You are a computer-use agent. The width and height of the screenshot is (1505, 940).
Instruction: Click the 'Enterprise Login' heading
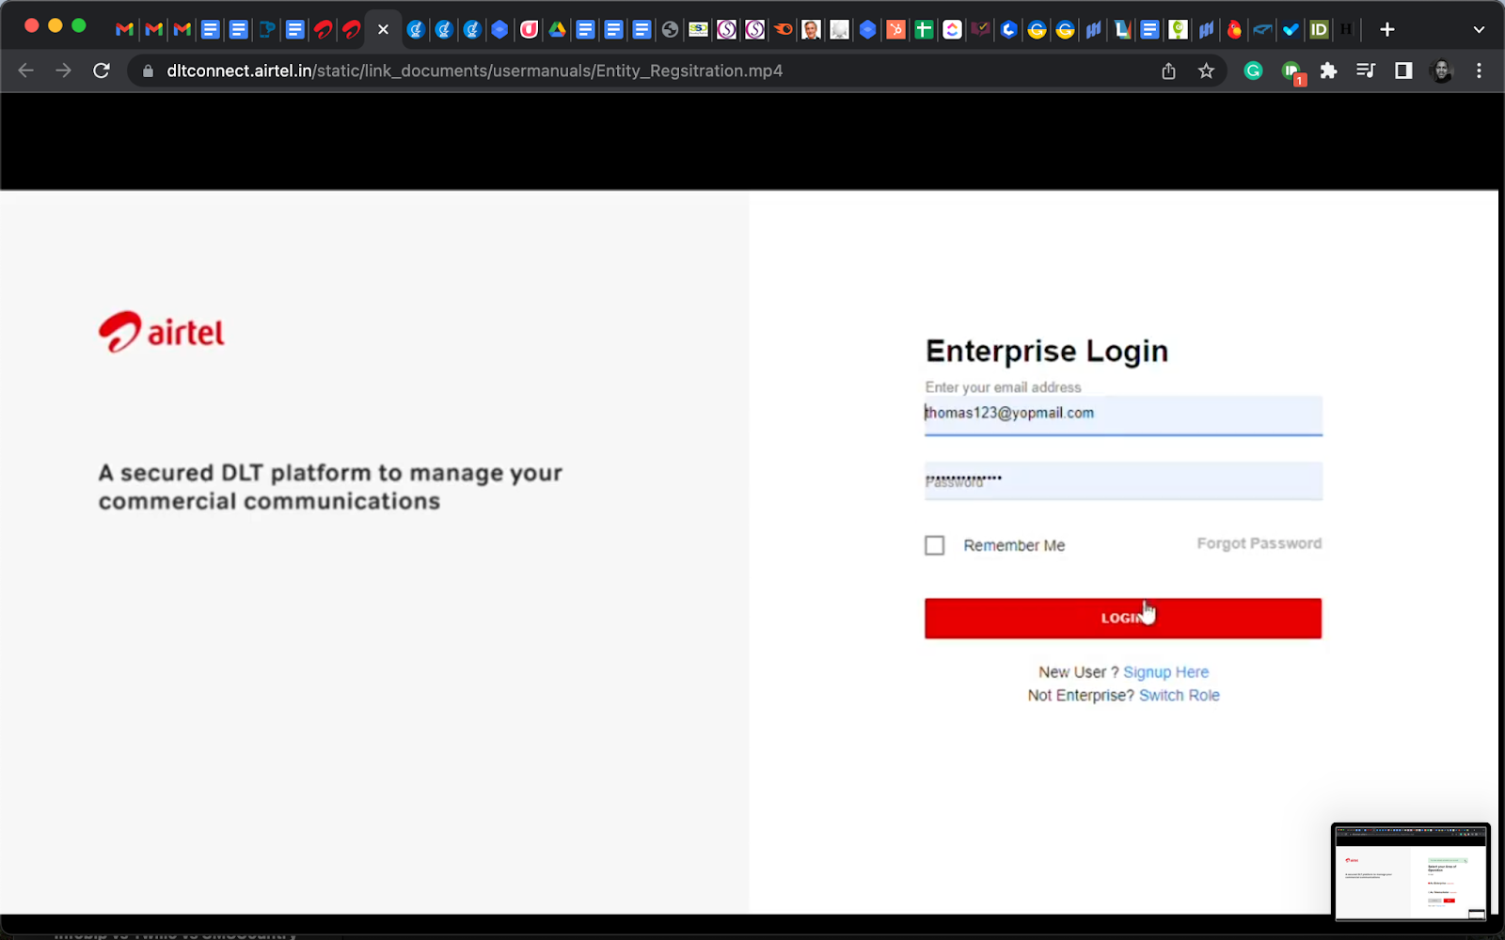pos(1047,351)
